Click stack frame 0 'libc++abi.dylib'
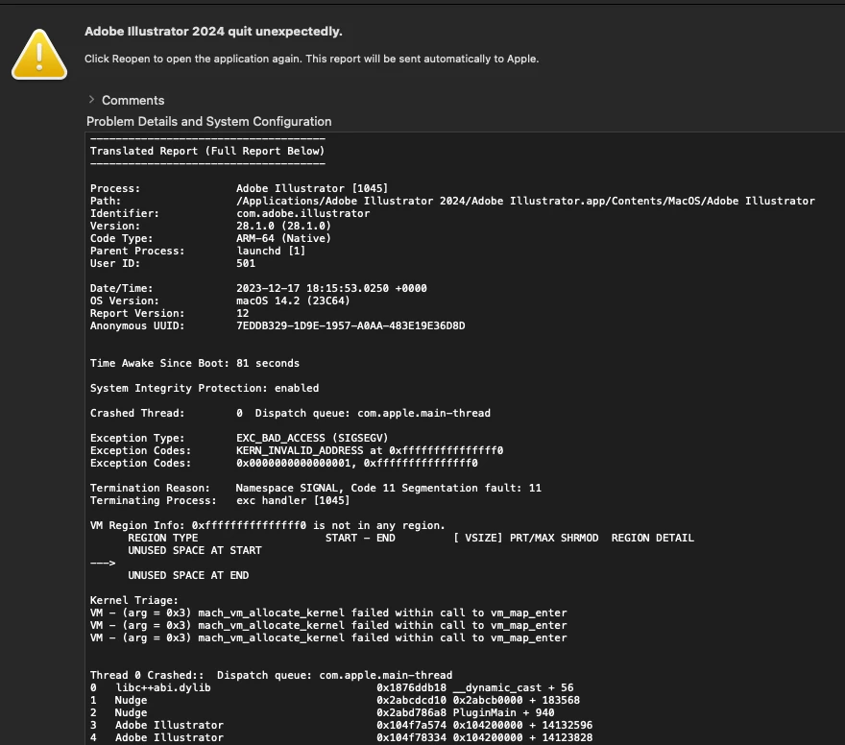This screenshot has height=745, width=845. coord(331,688)
